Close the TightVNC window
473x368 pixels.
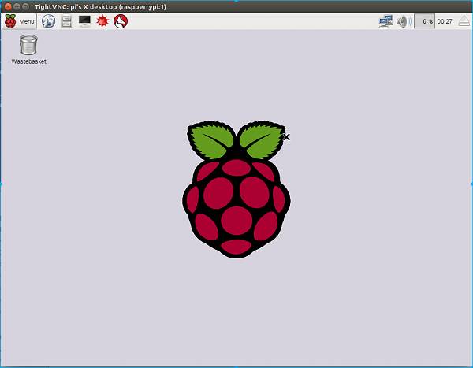tap(8, 6)
